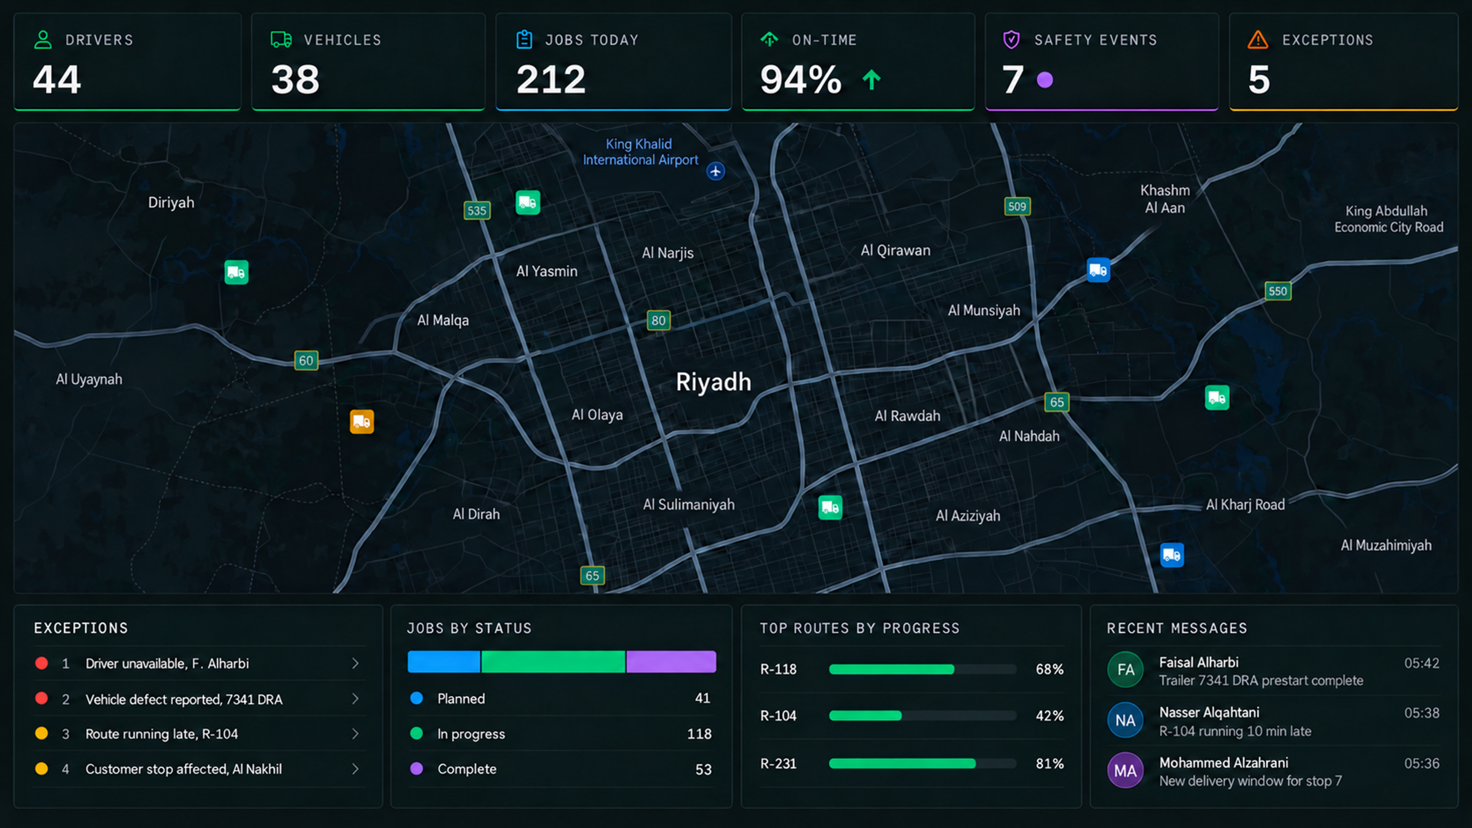Click the route 80 highway shield on map
This screenshot has height=828, width=1472.
click(x=658, y=320)
